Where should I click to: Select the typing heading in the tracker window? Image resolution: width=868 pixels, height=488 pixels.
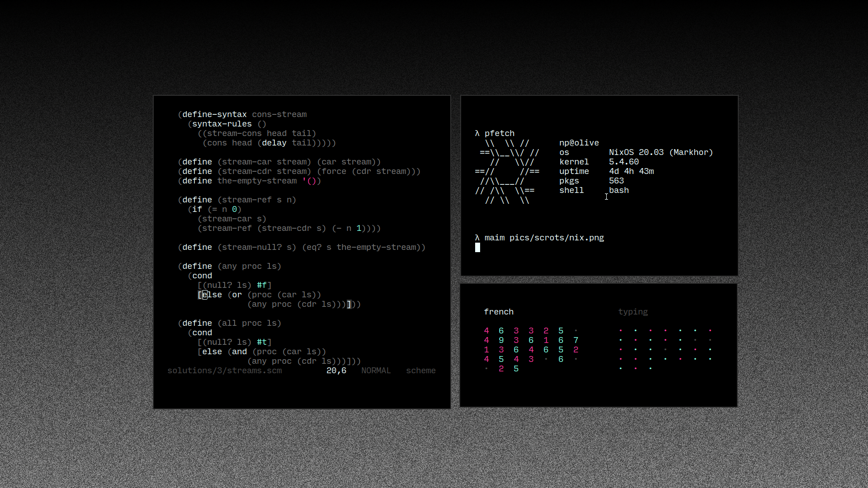(x=633, y=312)
